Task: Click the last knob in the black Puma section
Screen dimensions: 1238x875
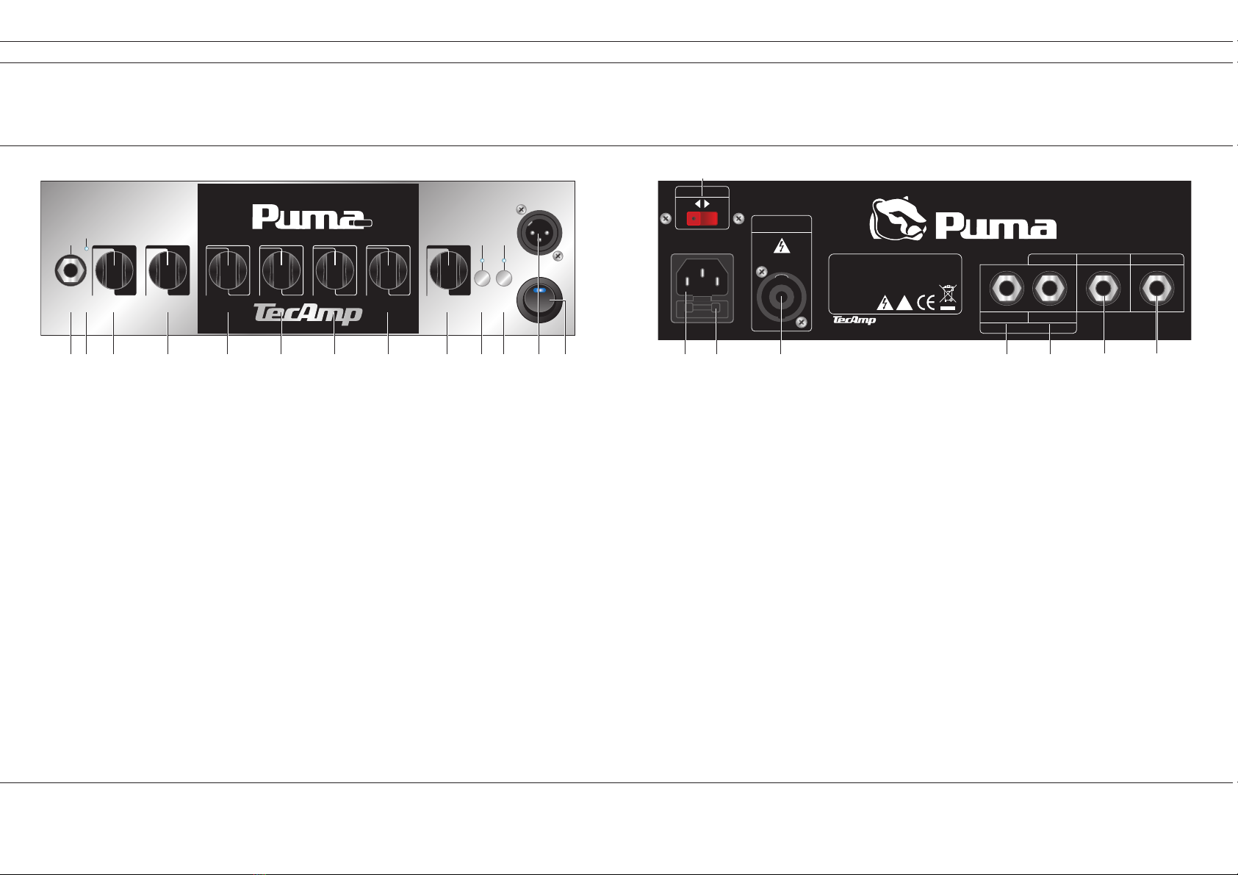Action: pyautogui.click(x=387, y=270)
